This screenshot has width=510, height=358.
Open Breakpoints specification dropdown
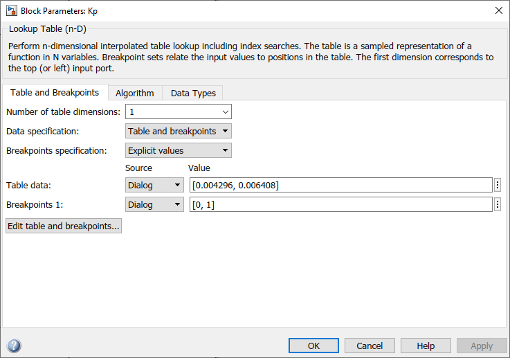pyautogui.click(x=178, y=150)
